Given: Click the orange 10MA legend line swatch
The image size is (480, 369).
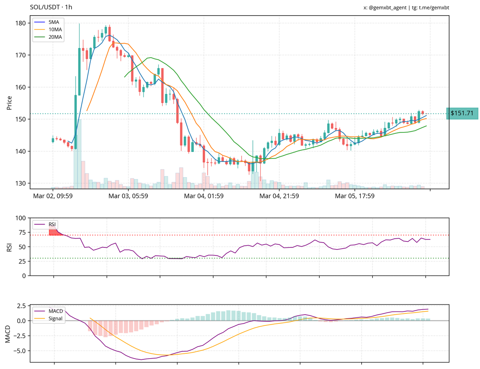Looking at the screenshot, I should pyautogui.click(x=40, y=30).
